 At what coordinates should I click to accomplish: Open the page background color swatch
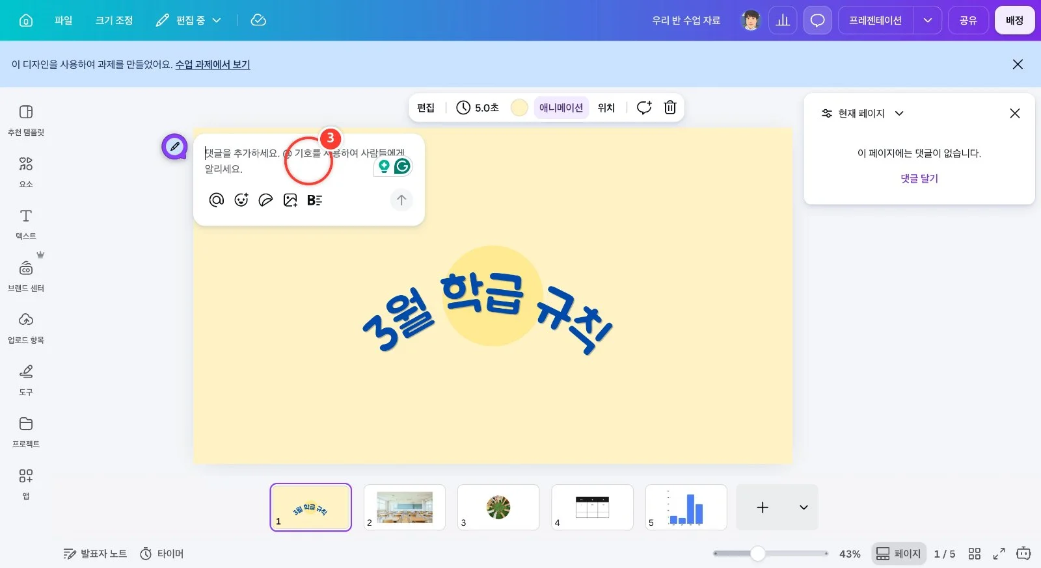[519, 107]
